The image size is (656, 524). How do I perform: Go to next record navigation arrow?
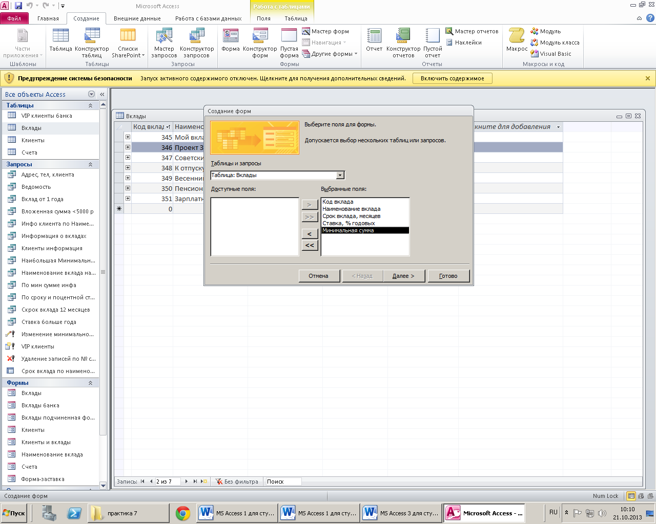click(x=187, y=482)
